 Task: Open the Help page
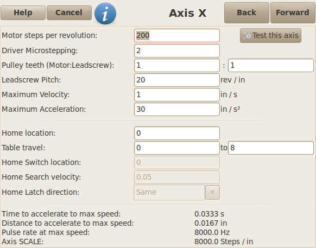pyautogui.click(x=23, y=12)
